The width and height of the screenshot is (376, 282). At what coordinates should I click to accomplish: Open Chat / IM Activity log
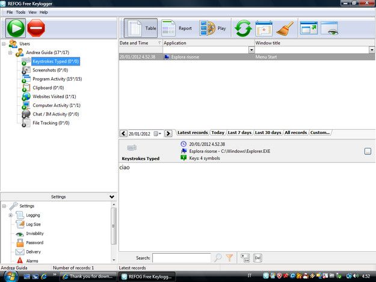point(55,114)
